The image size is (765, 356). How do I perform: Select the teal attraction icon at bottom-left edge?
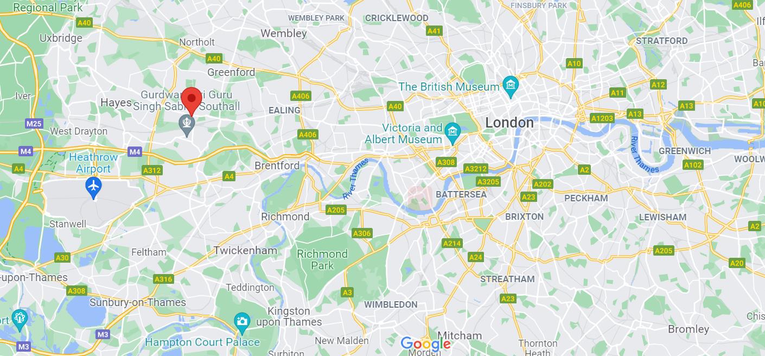point(18,318)
